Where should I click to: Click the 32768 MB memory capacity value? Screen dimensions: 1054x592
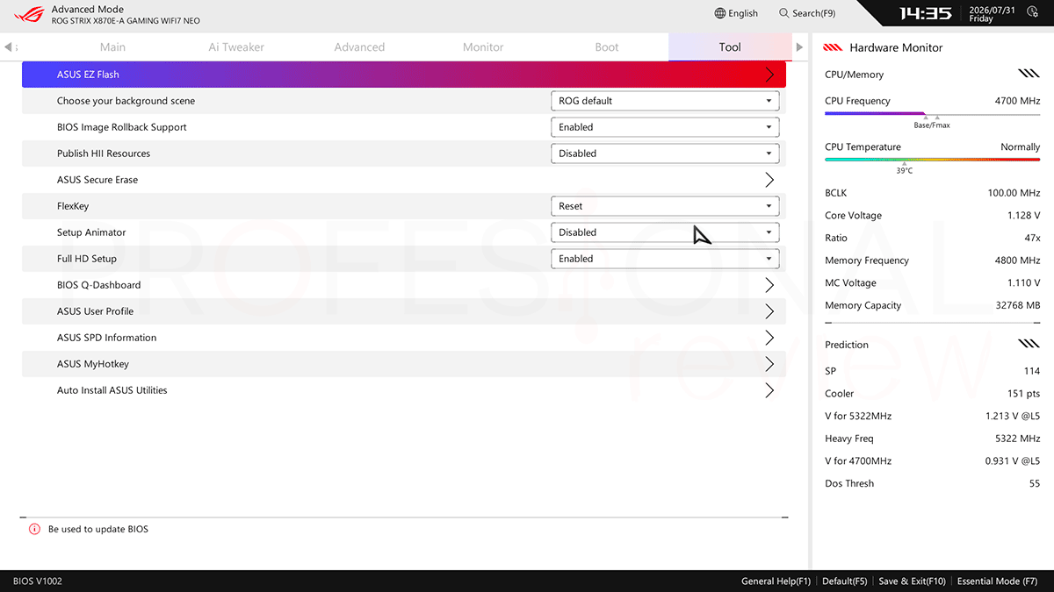point(1018,305)
